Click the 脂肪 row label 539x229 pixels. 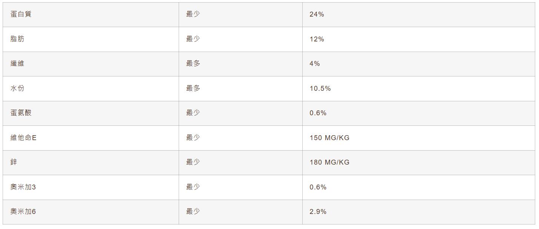coord(17,39)
